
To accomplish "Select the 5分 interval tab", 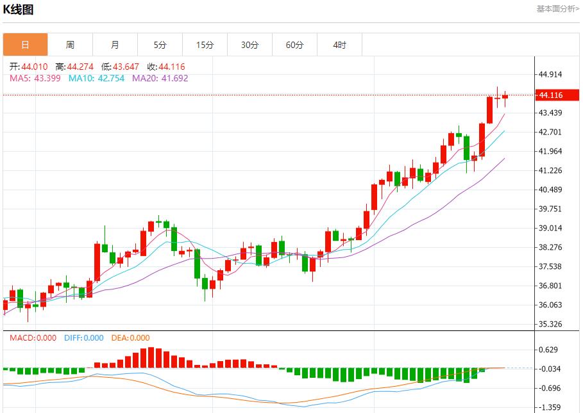I will (x=160, y=44).
